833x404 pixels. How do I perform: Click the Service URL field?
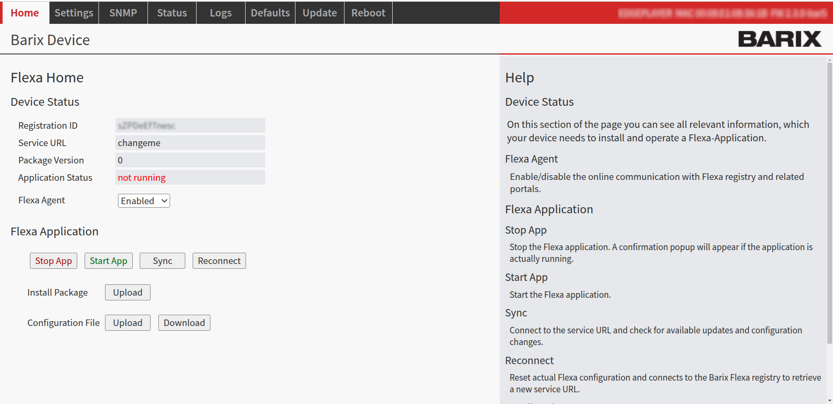point(190,143)
